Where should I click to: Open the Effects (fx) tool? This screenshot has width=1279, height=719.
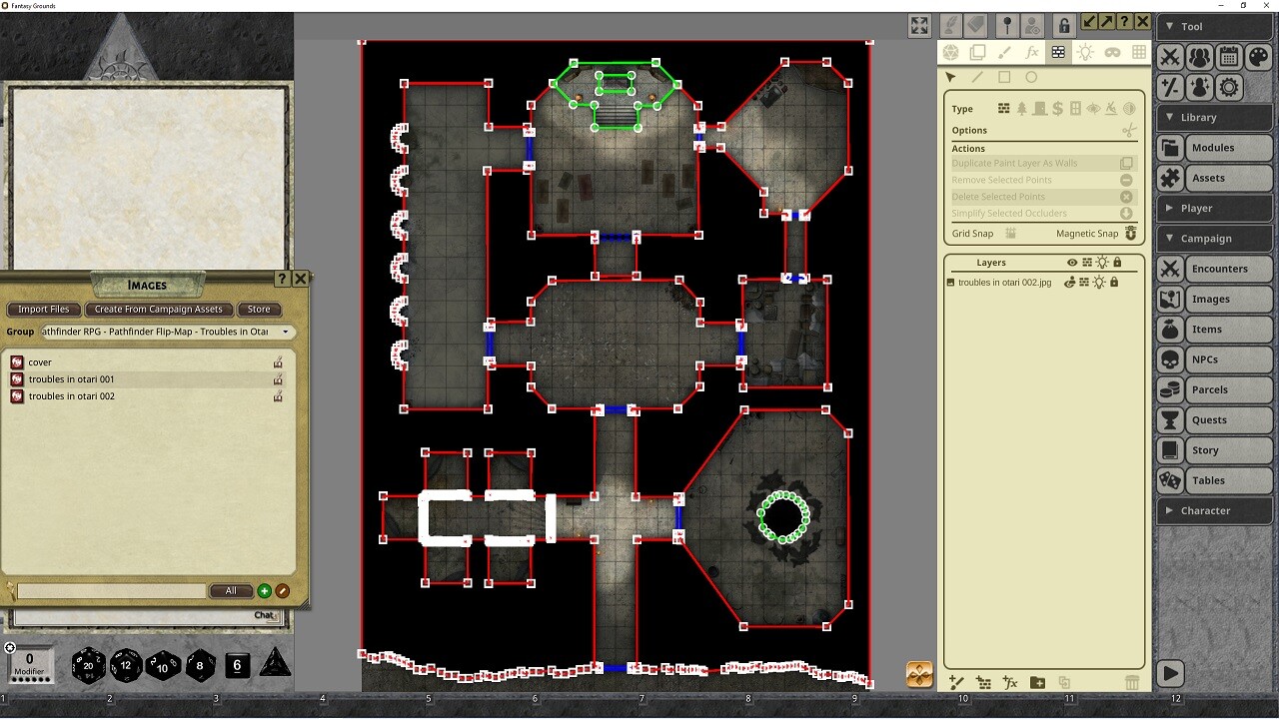[x=1033, y=52]
